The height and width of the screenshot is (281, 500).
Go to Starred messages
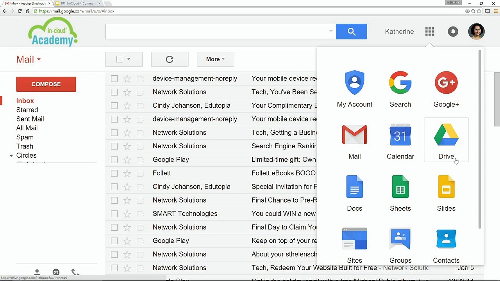pos(27,110)
